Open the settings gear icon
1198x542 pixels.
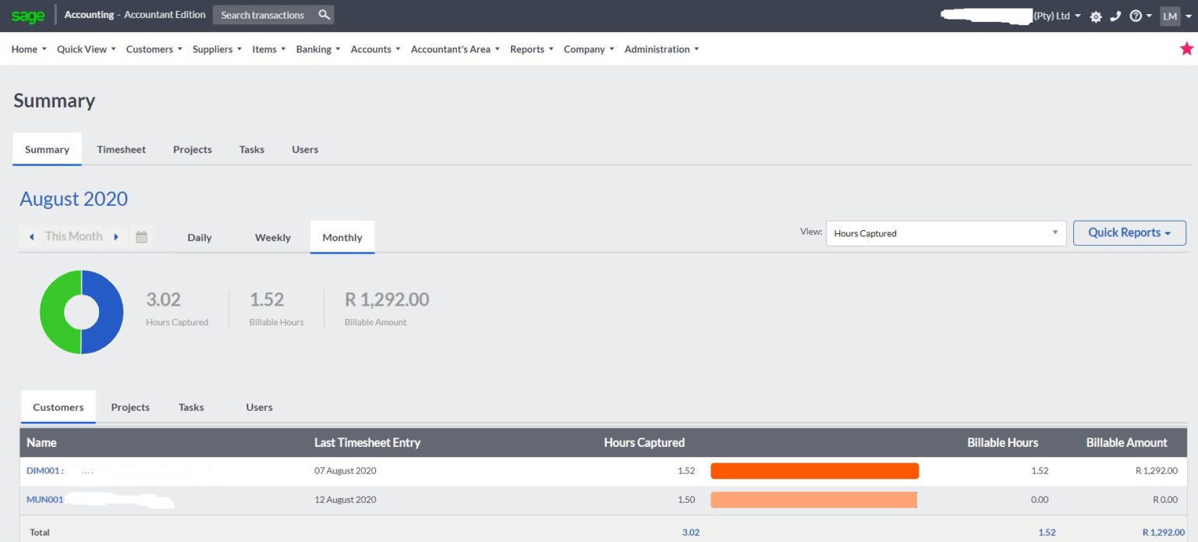pos(1095,16)
